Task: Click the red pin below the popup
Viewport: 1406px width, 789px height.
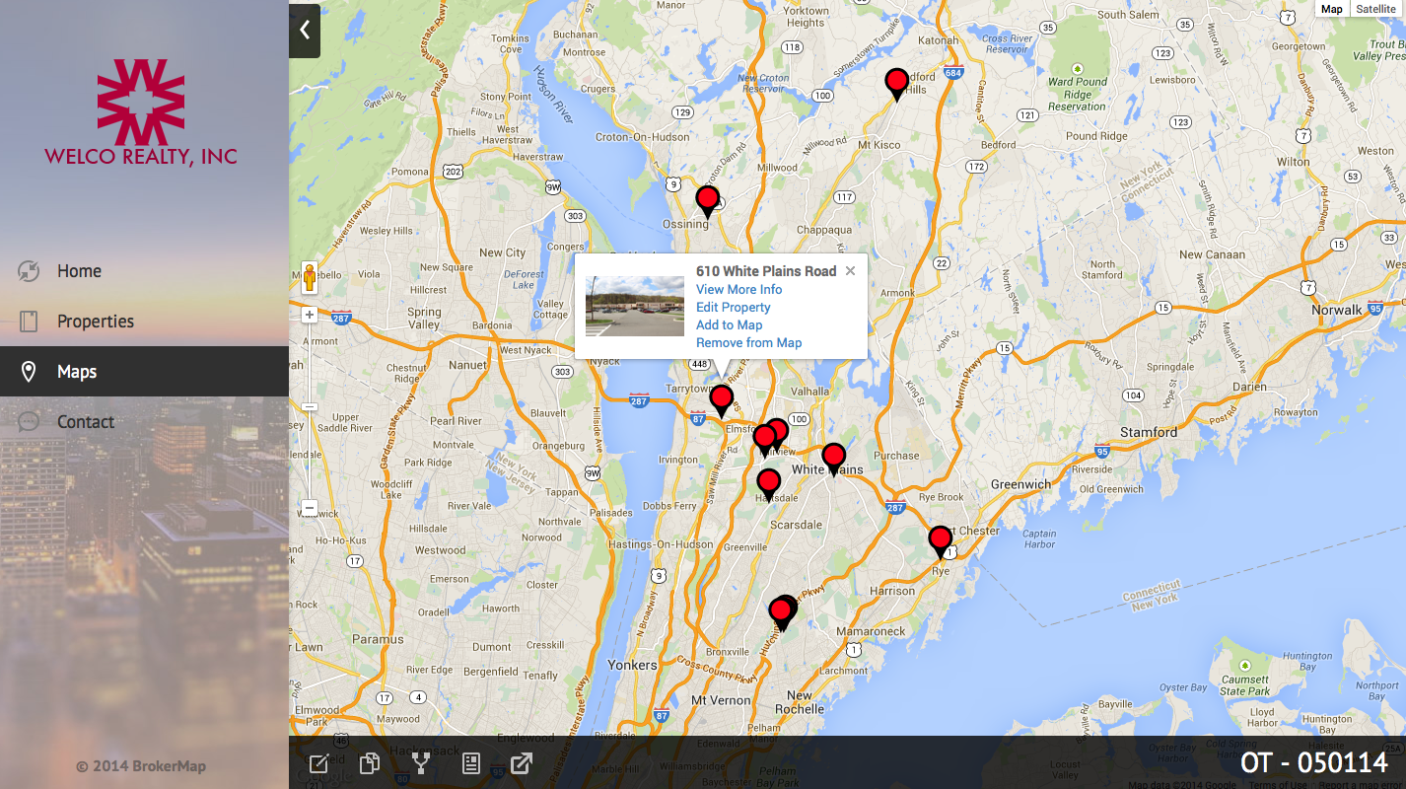Action: 722,400
